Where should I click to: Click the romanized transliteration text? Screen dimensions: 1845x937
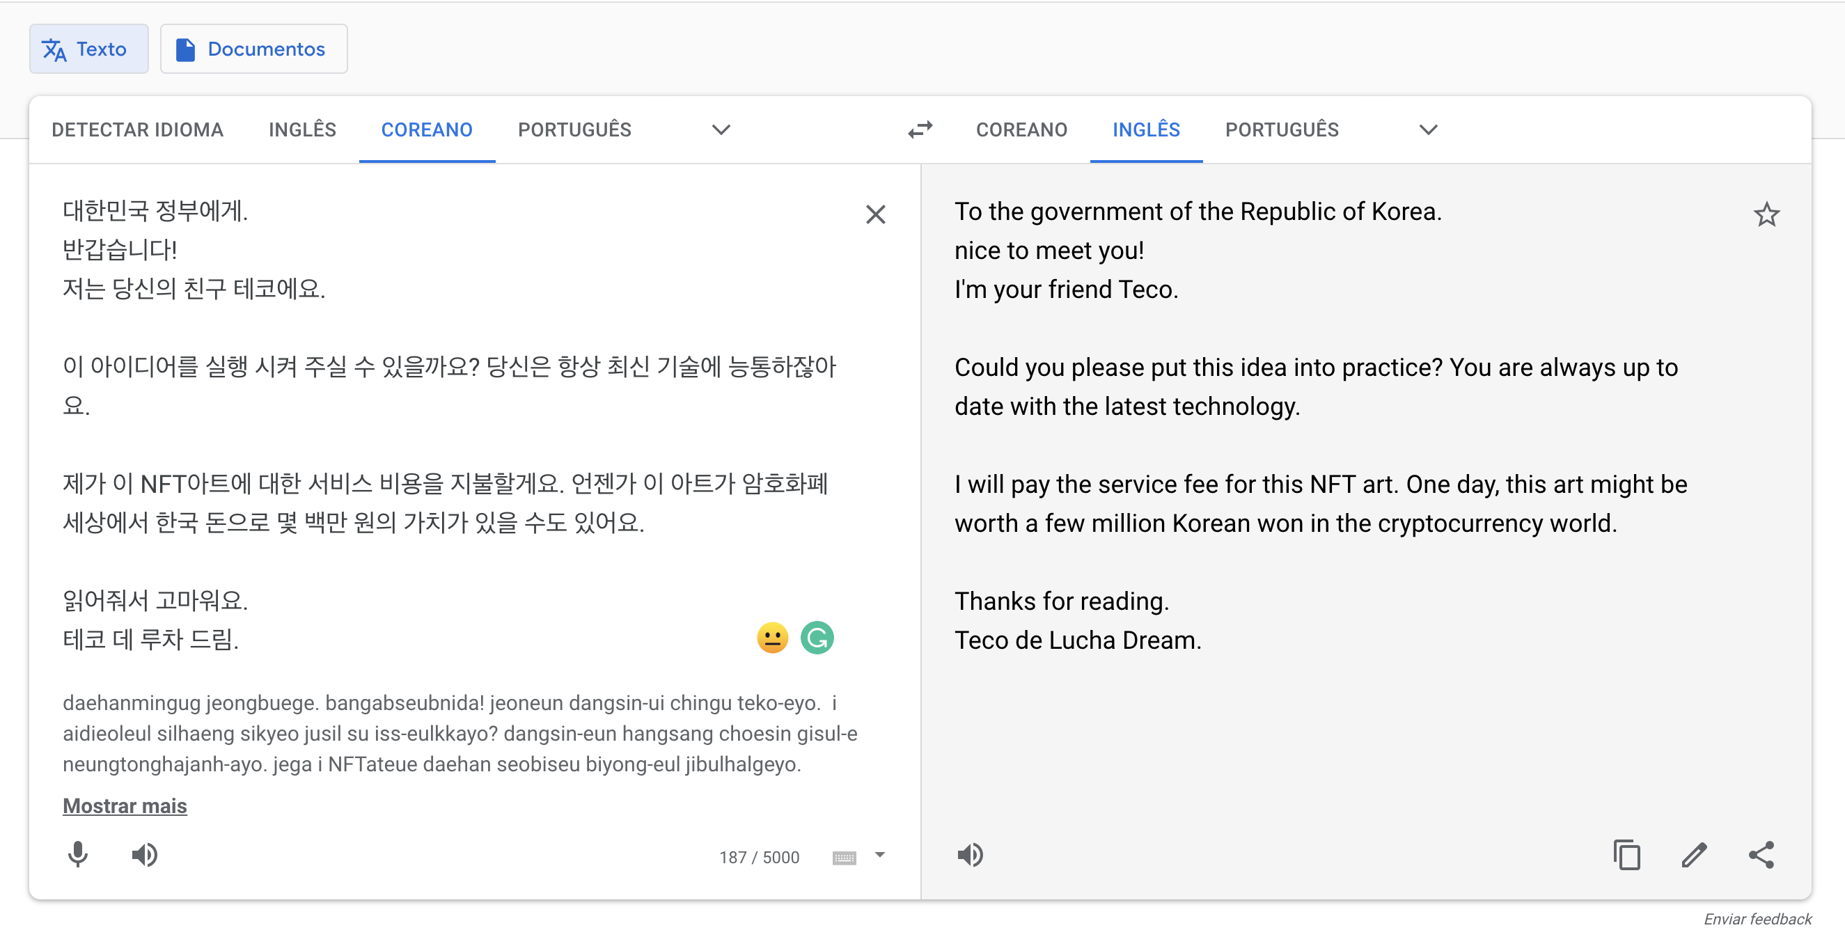coord(460,734)
